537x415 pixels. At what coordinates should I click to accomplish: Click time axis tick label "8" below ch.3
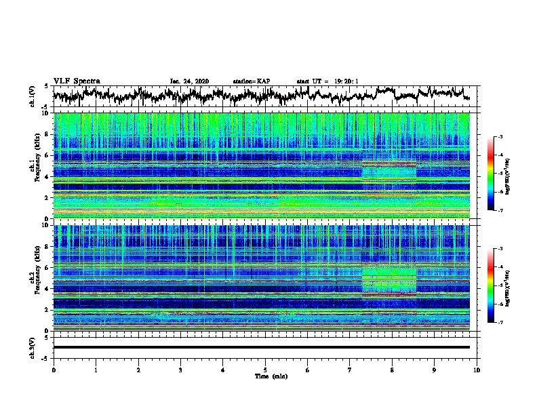(x=392, y=370)
